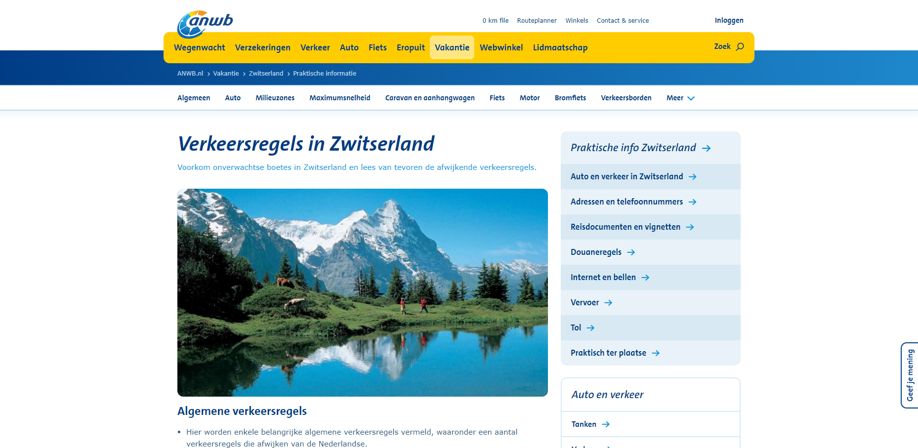This screenshot has width=918, height=448.
Task: Click arrow icon beside Vervoer
Action: tap(608, 303)
